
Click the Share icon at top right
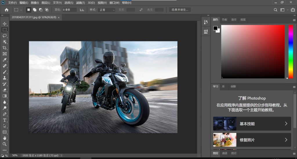[x=293, y=10]
